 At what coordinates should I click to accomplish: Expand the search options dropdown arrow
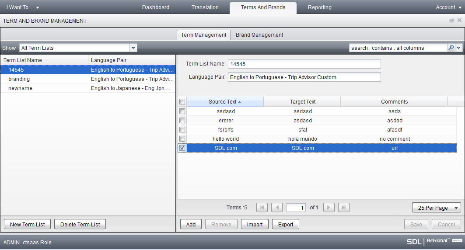tap(459, 48)
